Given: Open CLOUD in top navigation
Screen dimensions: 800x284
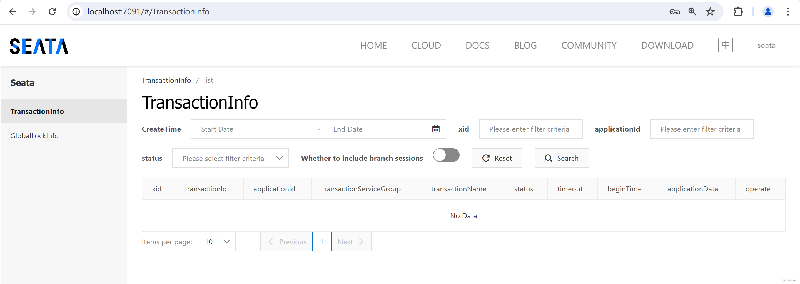Looking at the screenshot, I should tap(426, 46).
